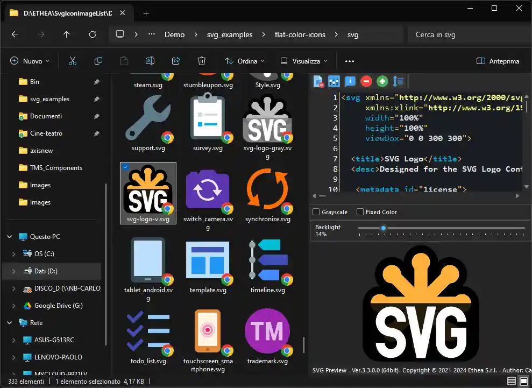This screenshot has width=532, height=388.
Task: Click the flat-color-icons breadcrumb segment
Action: pos(300,34)
